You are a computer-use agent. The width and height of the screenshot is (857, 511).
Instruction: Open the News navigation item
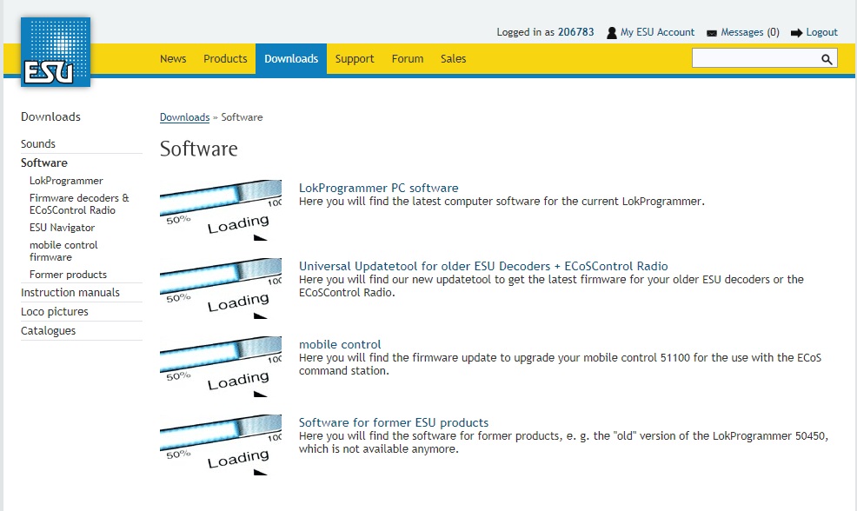pyautogui.click(x=173, y=59)
